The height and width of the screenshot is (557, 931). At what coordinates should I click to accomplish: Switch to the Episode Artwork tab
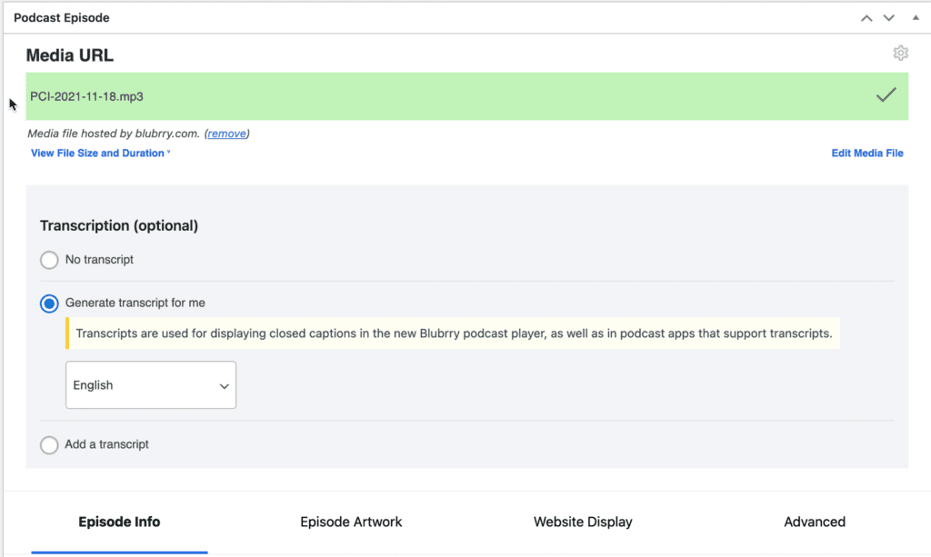click(x=351, y=522)
